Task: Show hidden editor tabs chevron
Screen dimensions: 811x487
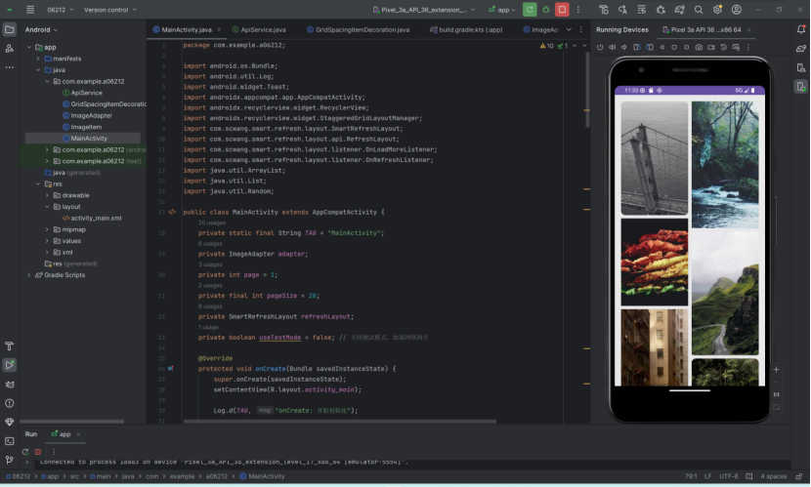Action: pos(569,30)
